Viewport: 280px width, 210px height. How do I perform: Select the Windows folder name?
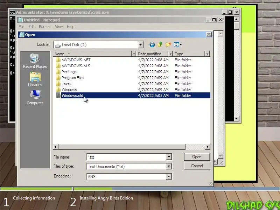point(69,90)
